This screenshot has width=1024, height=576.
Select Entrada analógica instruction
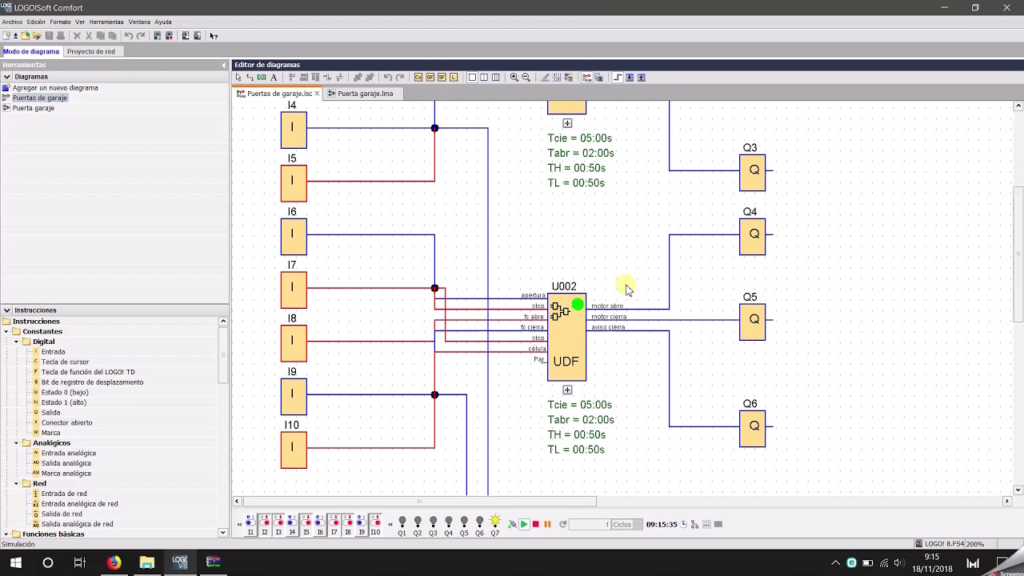pos(69,454)
